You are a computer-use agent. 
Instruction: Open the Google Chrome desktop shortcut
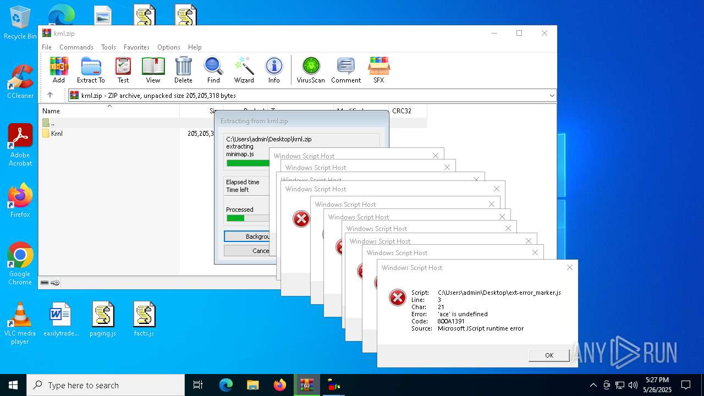[20, 263]
